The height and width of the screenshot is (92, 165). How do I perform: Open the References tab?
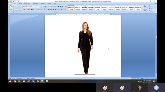click(36, 4)
